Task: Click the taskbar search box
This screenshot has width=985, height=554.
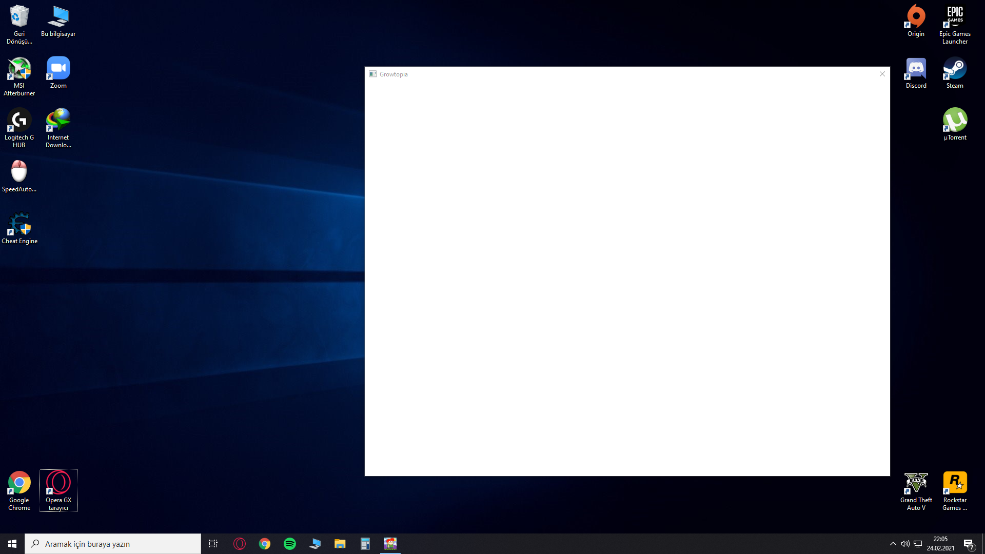Action: point(113,544)
